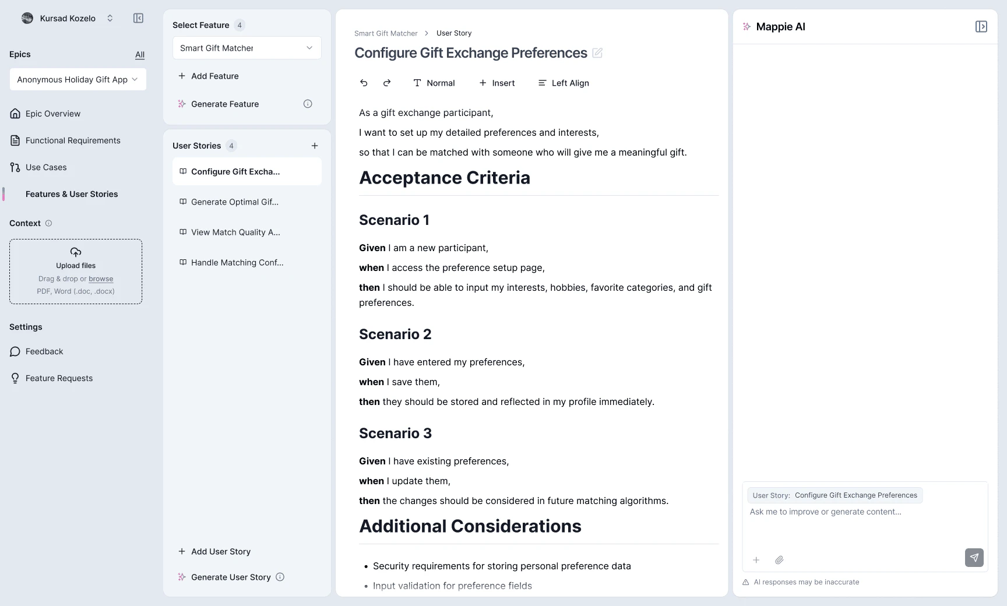This screenshot has height=606, width=1007.
Task: Undo the last edit in the editor toolbar
Action: (364, 83)
